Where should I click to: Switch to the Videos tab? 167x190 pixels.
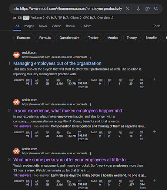[56, 26]
